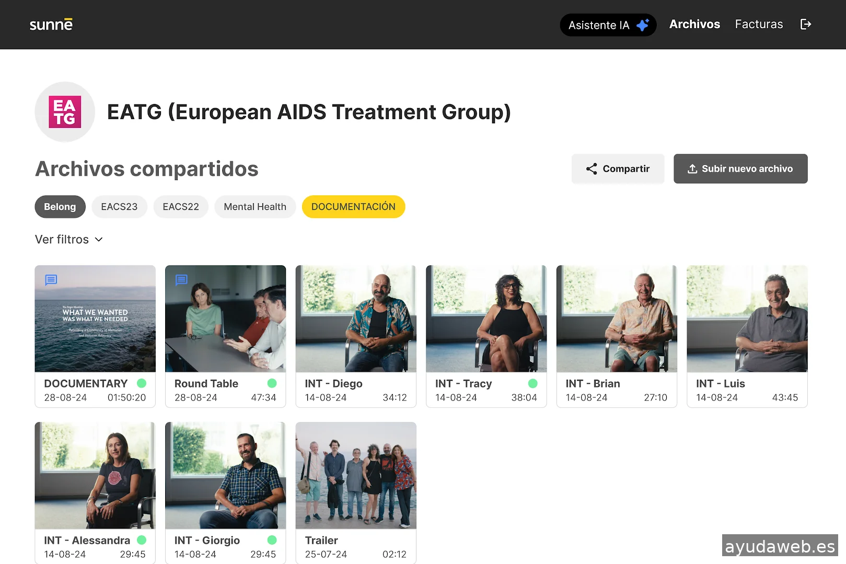Screen dimensions: 846x564
Task: Open the Facturas tab
Action: click(x=758, y=25)
